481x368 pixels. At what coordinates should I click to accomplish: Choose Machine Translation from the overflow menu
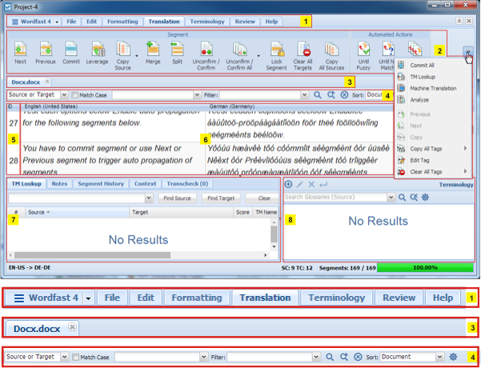[x=433, y=88]
